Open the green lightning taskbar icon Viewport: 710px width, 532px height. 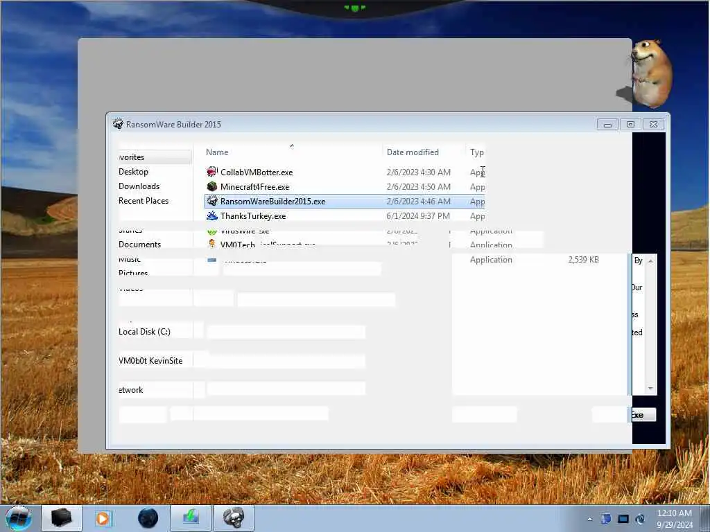[191, 518]
